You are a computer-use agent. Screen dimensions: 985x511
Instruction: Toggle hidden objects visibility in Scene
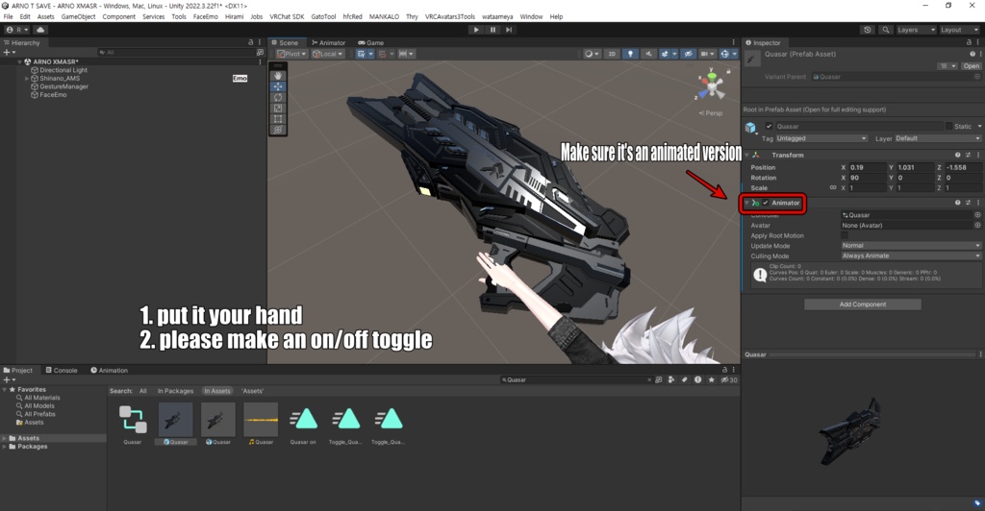(688, 54)
